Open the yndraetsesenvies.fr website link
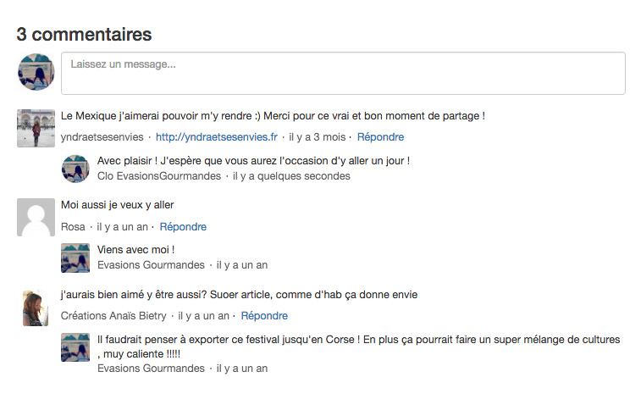The height and width of the screenshot is (416, 641). point(217,137)
